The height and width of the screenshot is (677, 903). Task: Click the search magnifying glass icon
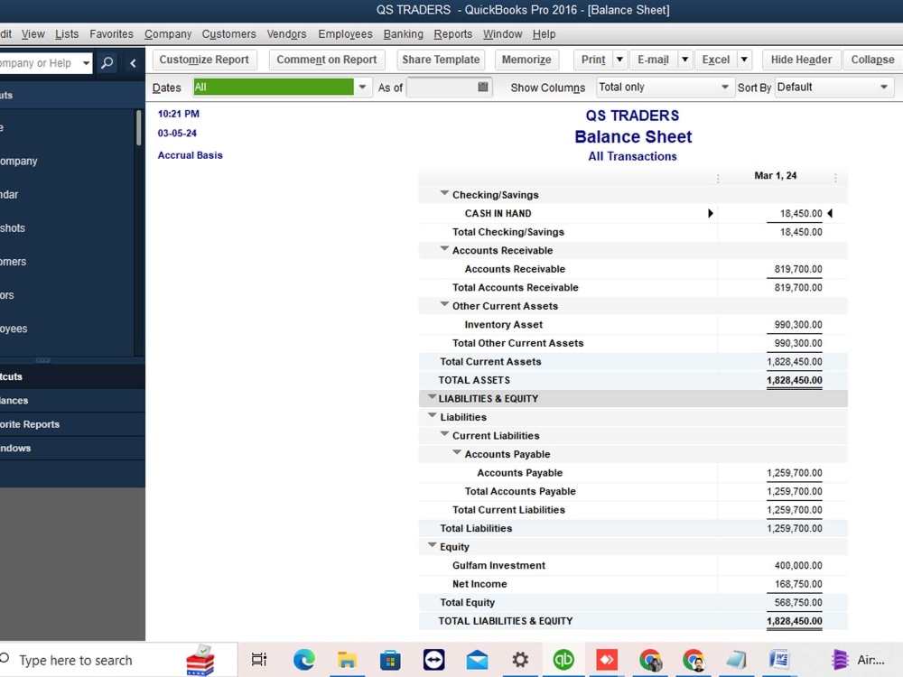click(107, 64)
